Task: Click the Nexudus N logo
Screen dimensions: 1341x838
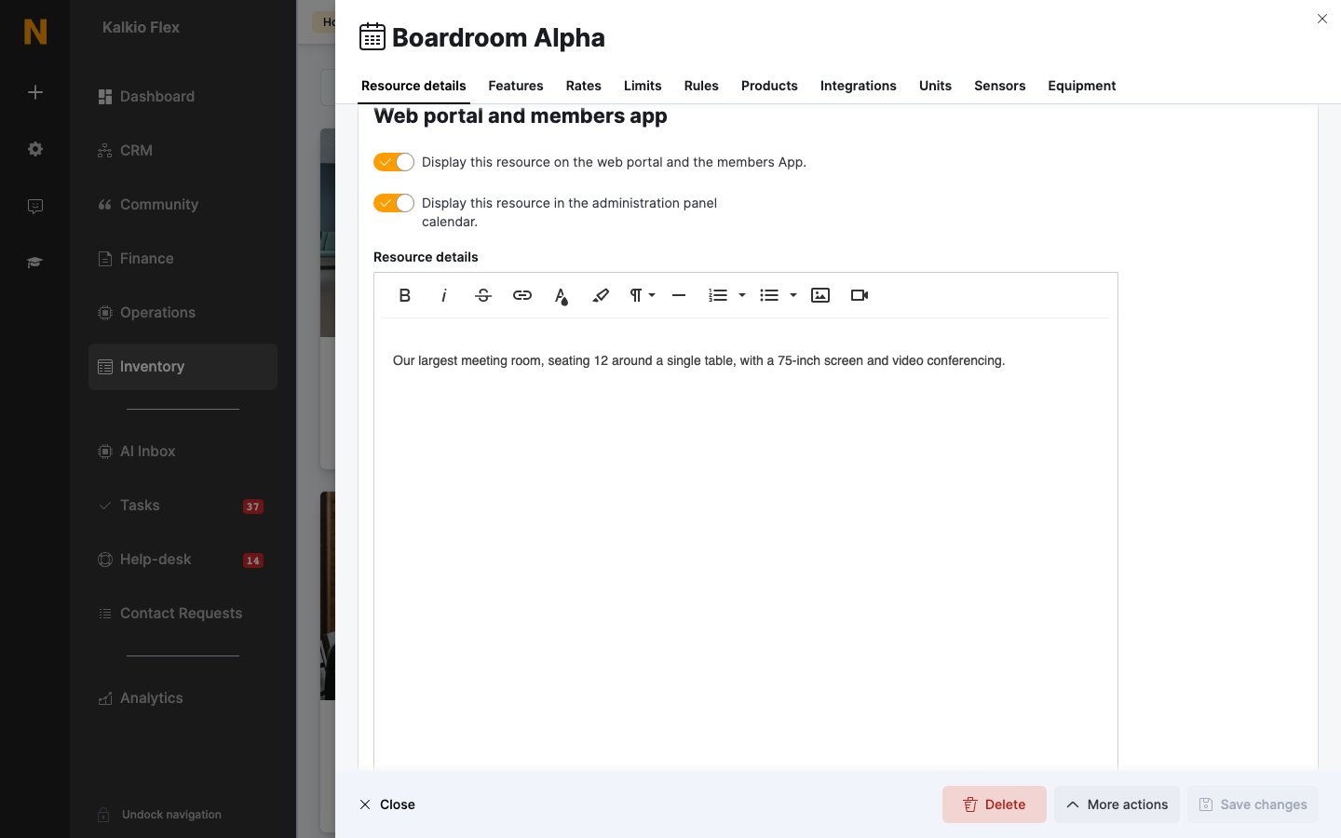Action: tap(35, 32)
